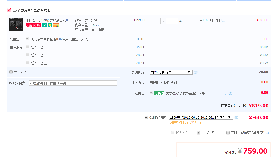The height and width of the screenshot is (157, 273).
Task: Click the question mark help icon for 运费险
Action: pos(230,93)
